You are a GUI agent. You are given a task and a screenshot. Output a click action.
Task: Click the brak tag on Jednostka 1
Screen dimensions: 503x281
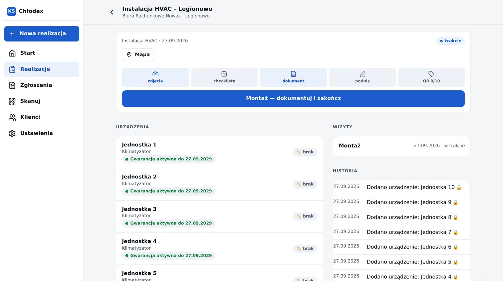(305, 152)
